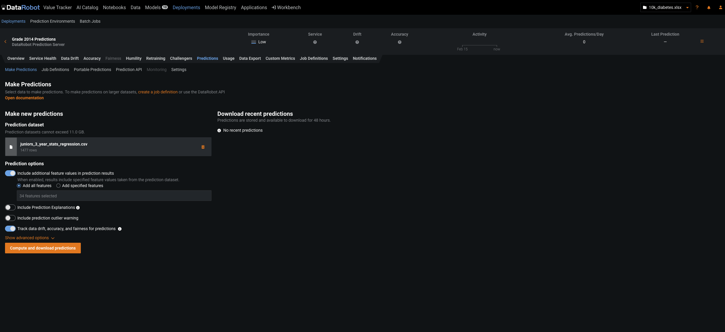Open the 10k_diabetes.xlsx project dropdown
The height and width of the screenshot is (332, 725).
click(665, 8)
